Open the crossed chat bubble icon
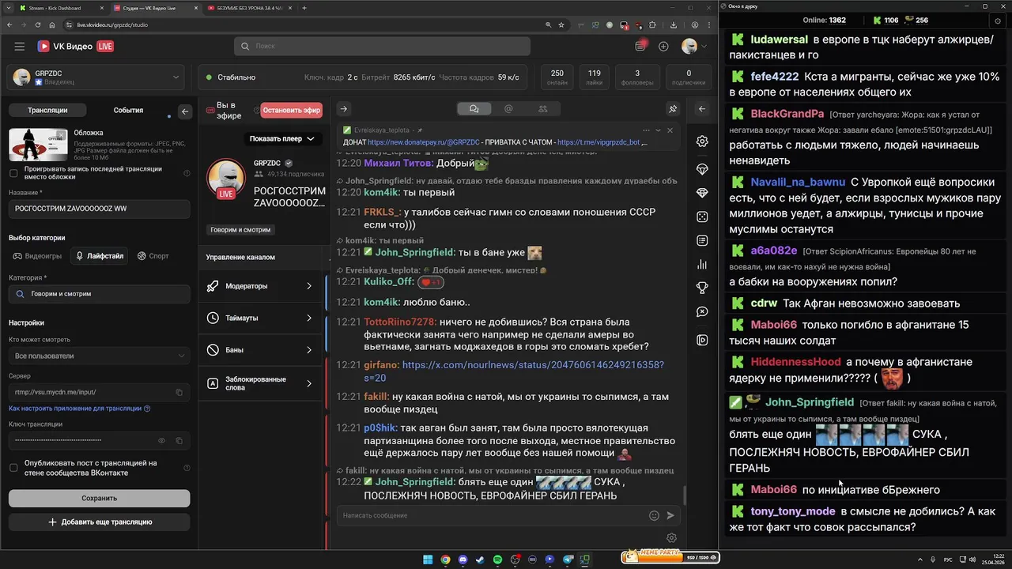Screen dimensions: 1012x569 point(702,312)
